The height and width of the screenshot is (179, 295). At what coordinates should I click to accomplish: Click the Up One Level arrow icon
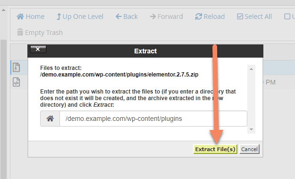59,17
